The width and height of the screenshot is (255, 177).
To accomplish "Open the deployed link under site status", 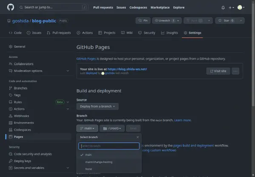I will (x=91, y=73).
